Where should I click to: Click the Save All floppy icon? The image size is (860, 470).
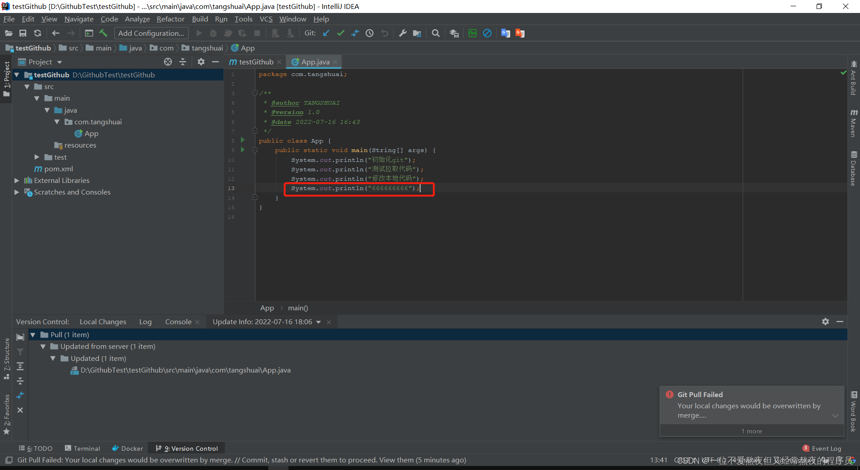[x=23, y=33]
